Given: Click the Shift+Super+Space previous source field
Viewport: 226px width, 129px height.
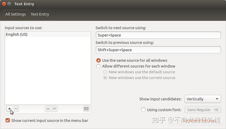Looking at the screenshot, I should (158, 50).
